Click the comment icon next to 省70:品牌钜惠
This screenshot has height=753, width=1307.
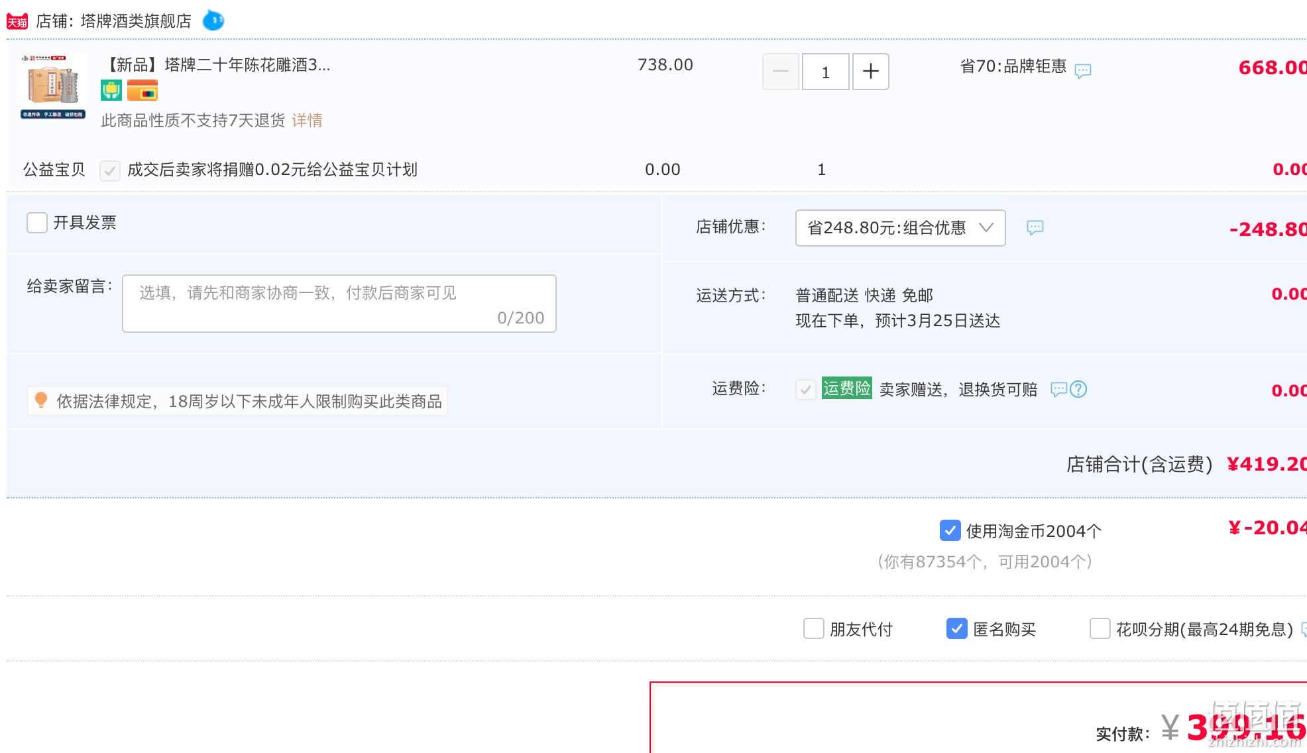[x=1083, y=70]
